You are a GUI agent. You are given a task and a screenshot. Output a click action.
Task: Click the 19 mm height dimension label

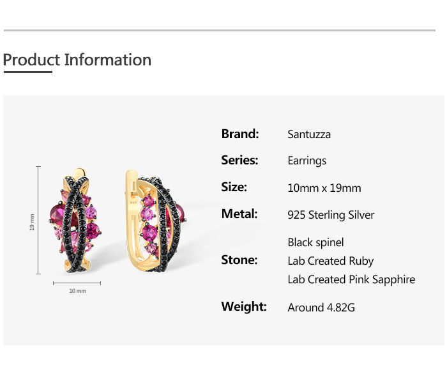(x=33, y=223)
